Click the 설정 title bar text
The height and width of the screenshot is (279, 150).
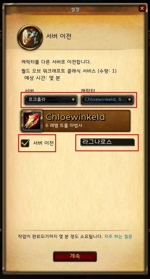[75, 10]
